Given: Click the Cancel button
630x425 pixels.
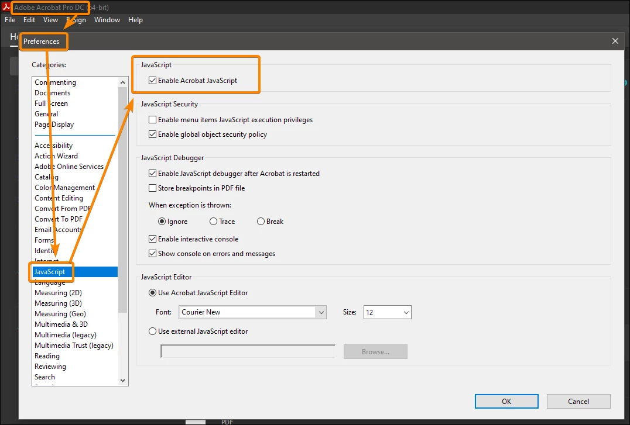Looking at the screenshot, I should pyautogui.click(x=578, y=401).
